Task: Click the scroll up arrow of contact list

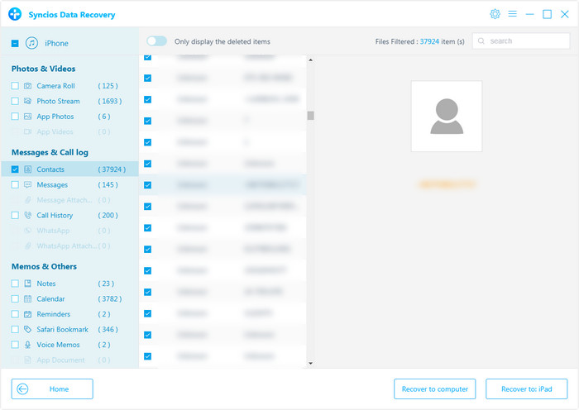Action: (x=310, y=60)
